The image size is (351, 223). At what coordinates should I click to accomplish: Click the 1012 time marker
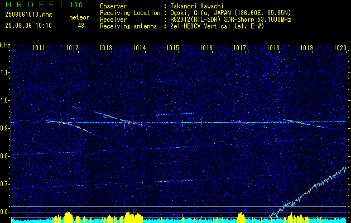(73, 47)
